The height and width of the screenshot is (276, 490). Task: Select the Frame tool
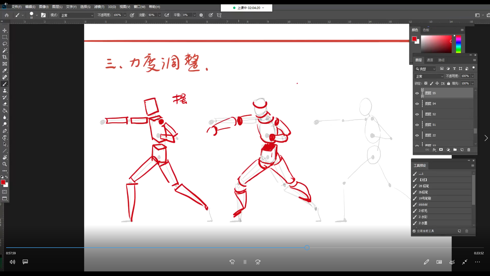click(5, 64)
